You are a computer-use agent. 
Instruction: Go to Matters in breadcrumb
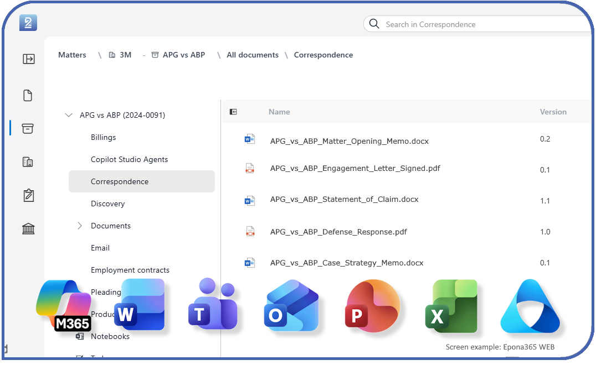coord(72,55)
